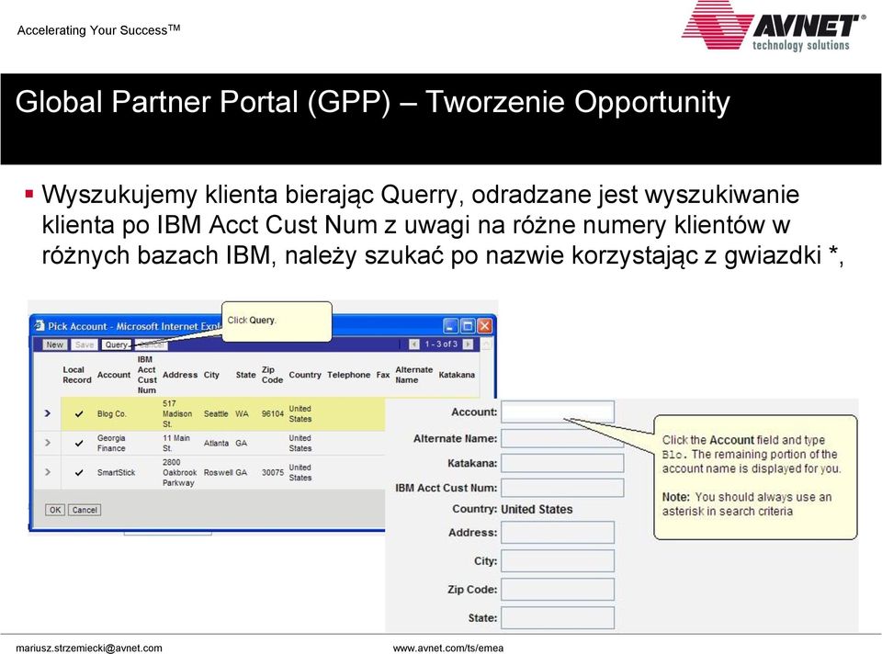Click the Account input field
This screenshot has width=882, height=654.
click(558, 412)
